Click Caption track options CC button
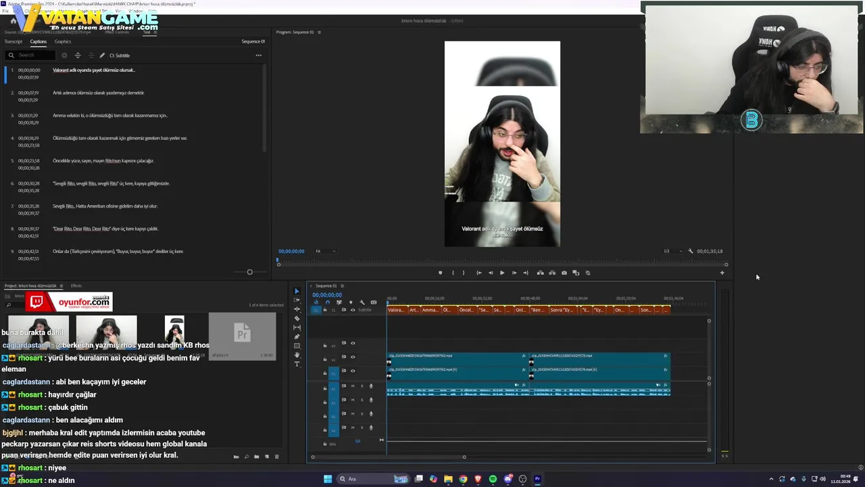Viewport: 865px width, 487px height. pos(374,302)
